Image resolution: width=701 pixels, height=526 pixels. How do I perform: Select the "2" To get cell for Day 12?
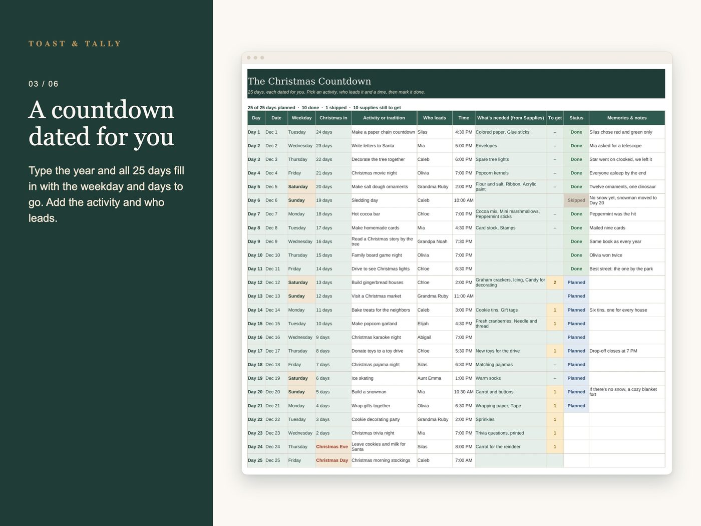click(555, 283)
